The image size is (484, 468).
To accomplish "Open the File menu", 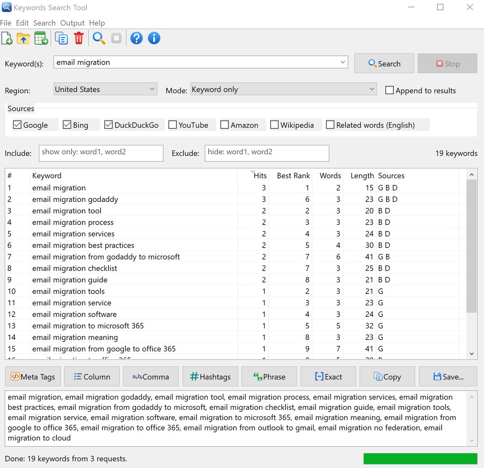I will (6, 23).
